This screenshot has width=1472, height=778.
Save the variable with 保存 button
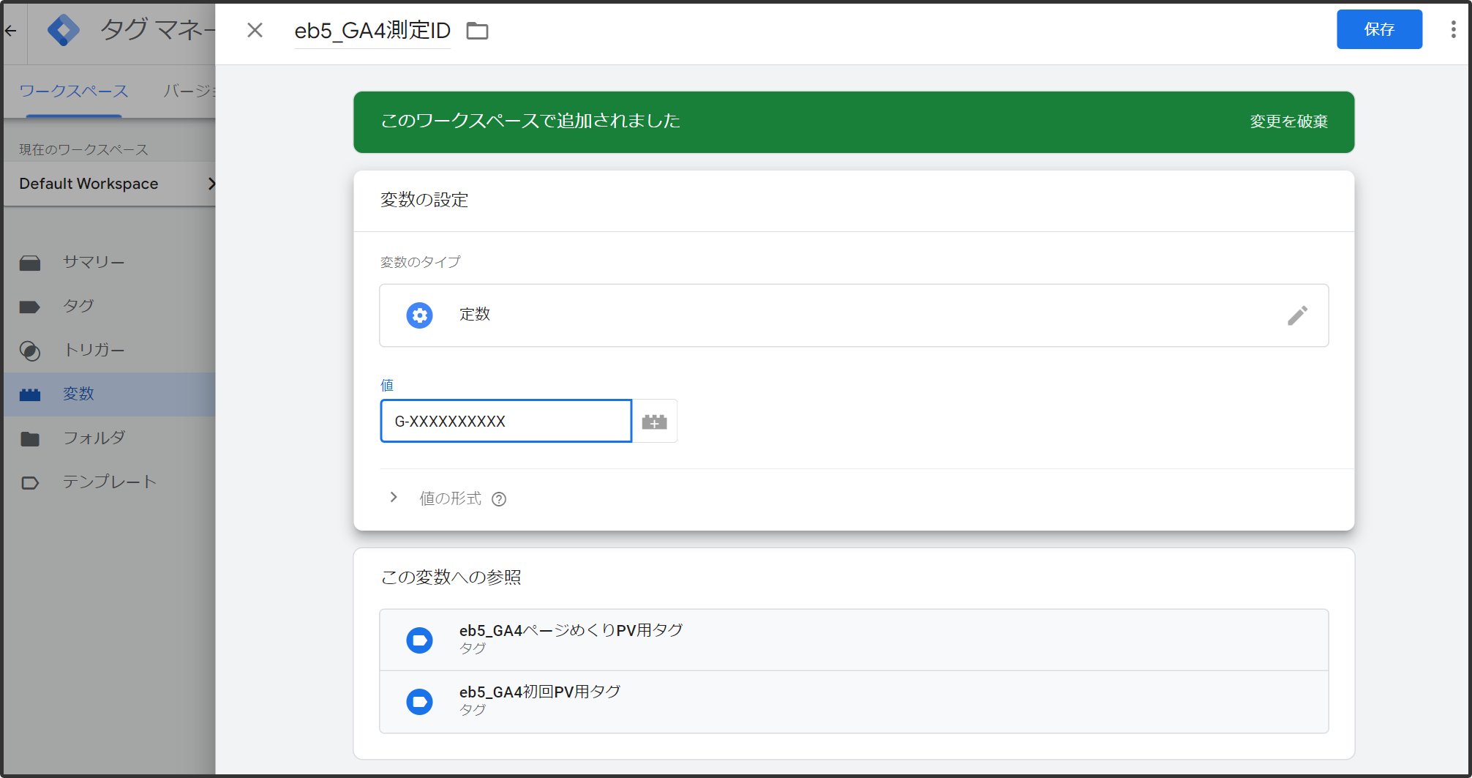point(1379,29)
